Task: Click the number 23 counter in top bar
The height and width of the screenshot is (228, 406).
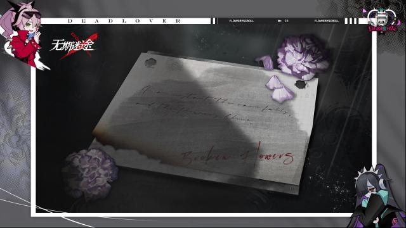Action: [286, 21]
